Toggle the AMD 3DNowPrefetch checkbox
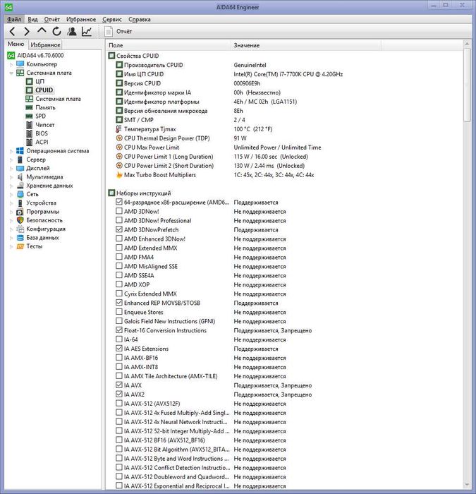The height and width of the screenshot is (494, 476). click(x=119, y=229)
